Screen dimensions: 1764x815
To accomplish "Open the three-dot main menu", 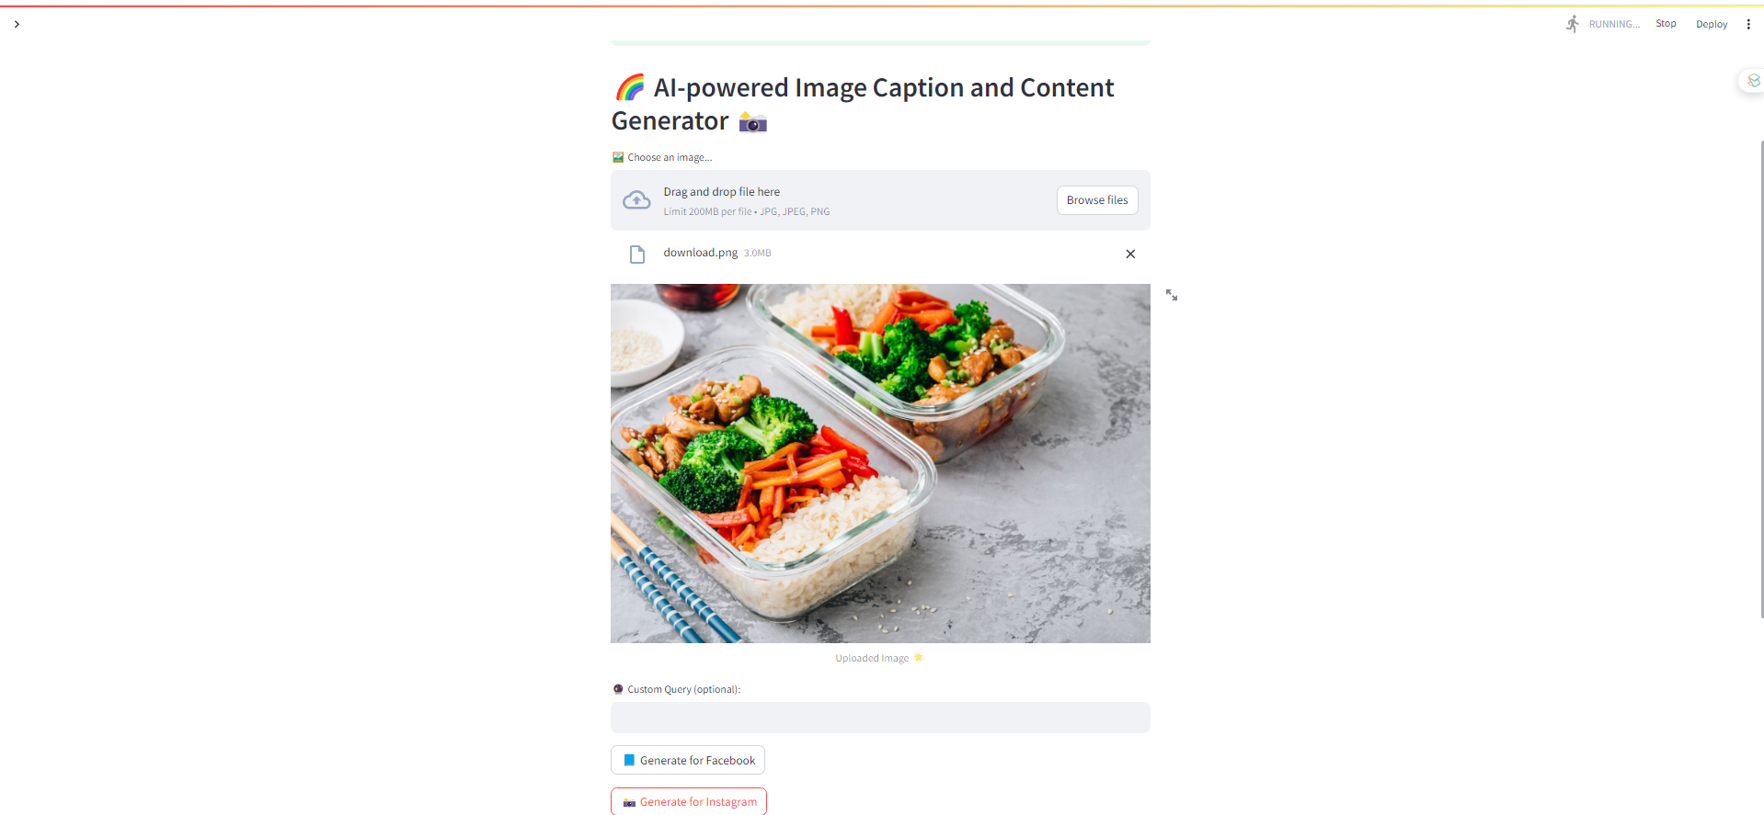I will (1748, 24).
